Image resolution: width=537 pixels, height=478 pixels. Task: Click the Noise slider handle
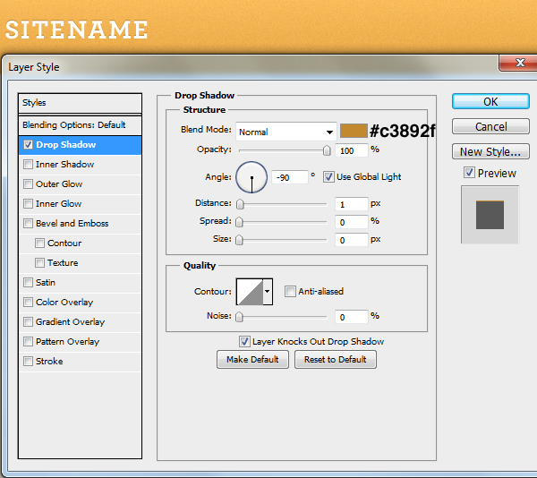click(x=239, y=317)
